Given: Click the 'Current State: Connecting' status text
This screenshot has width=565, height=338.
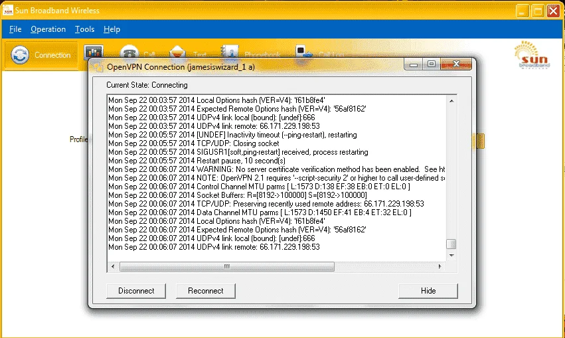Looking at the screenshot, I should (x=147, y=85).
